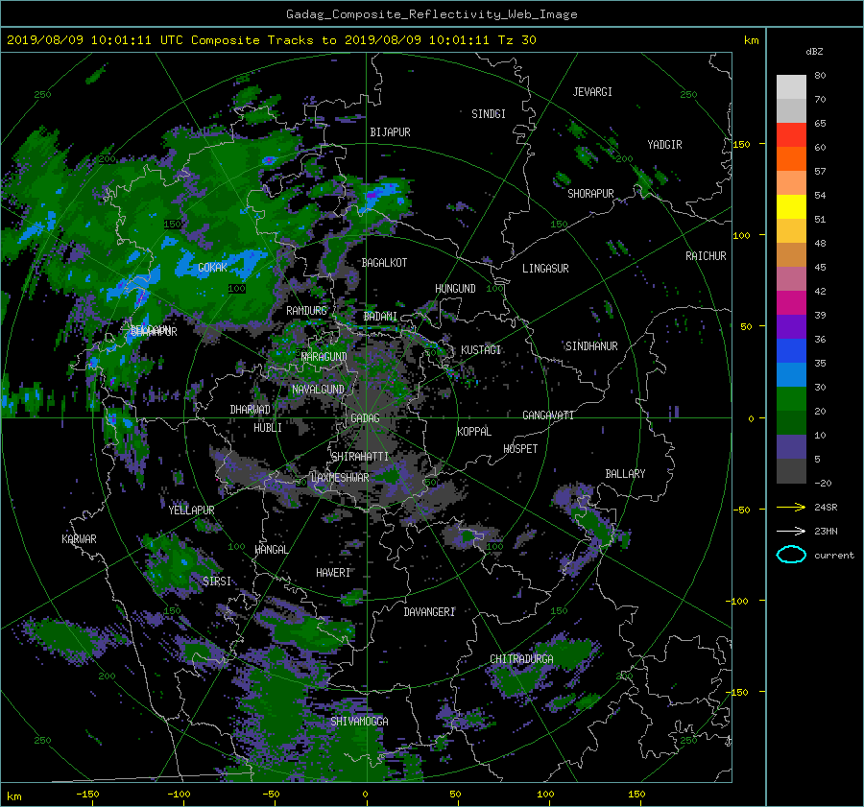Click the RAICHUR city label

coord(706,256)
